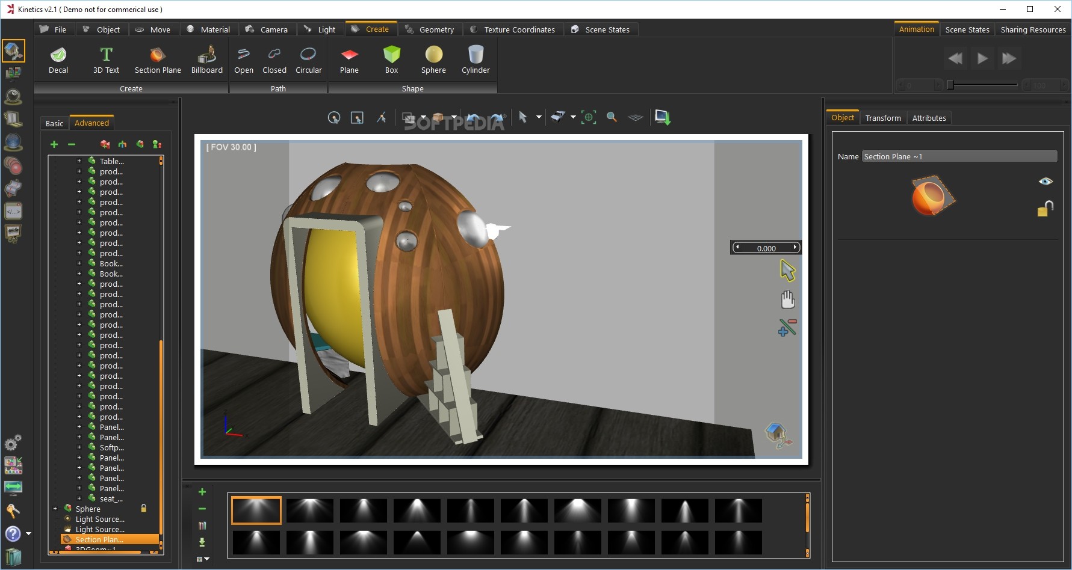
Task: Click the magnifier zoom tool above viewport
Action: click(612, 117)
